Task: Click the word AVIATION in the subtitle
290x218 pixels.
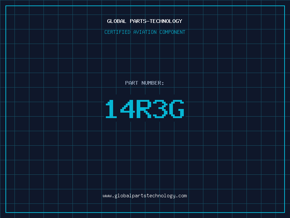Action: (x=145, y=32)
